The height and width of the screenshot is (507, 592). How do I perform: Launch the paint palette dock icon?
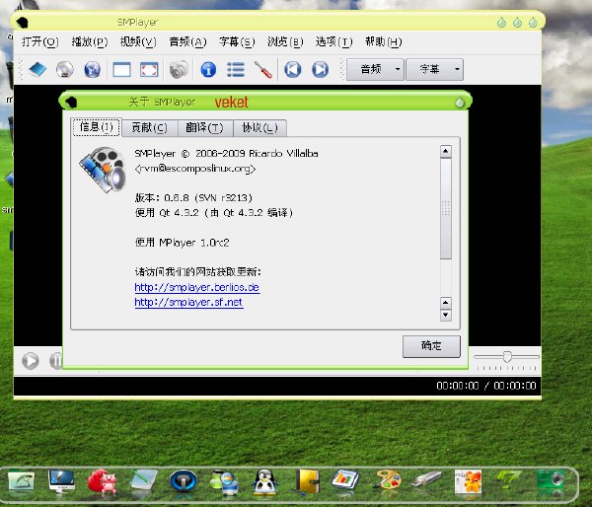tap(387, 479)
